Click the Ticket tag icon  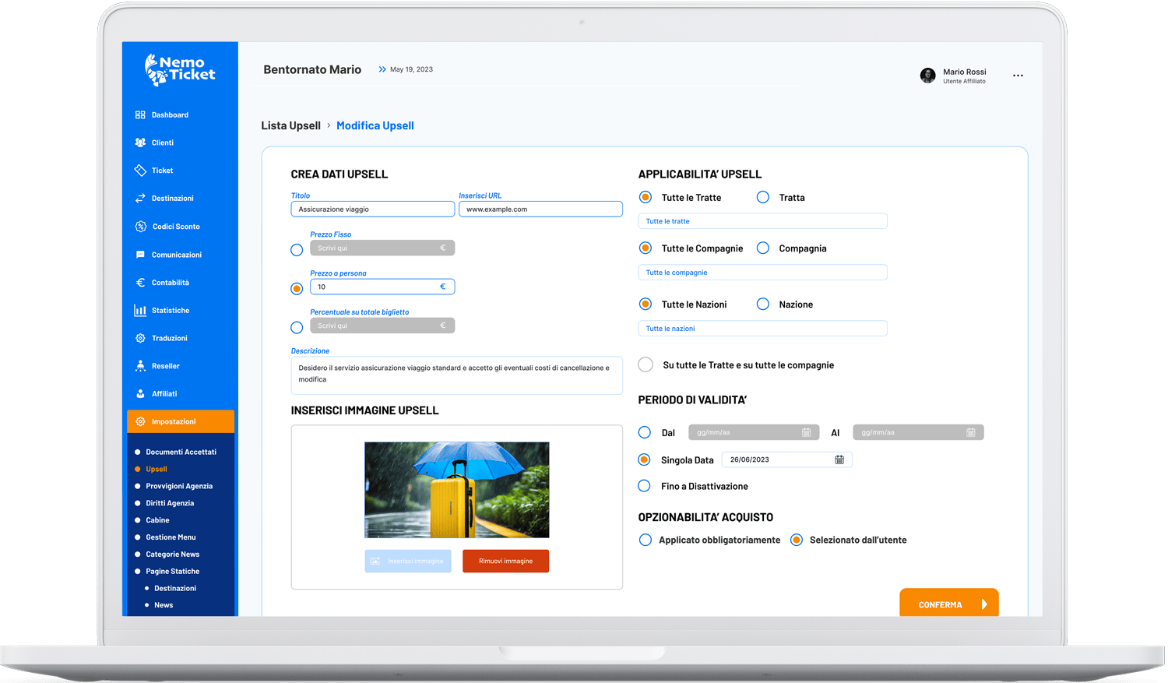[x=140, y=171]
